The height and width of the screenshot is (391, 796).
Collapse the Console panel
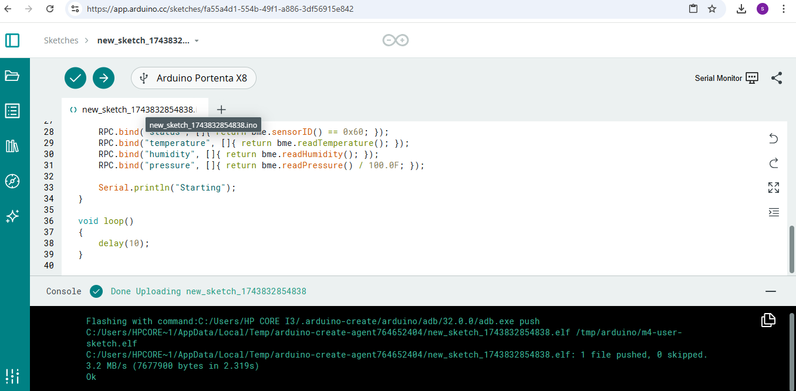point(771,291)
